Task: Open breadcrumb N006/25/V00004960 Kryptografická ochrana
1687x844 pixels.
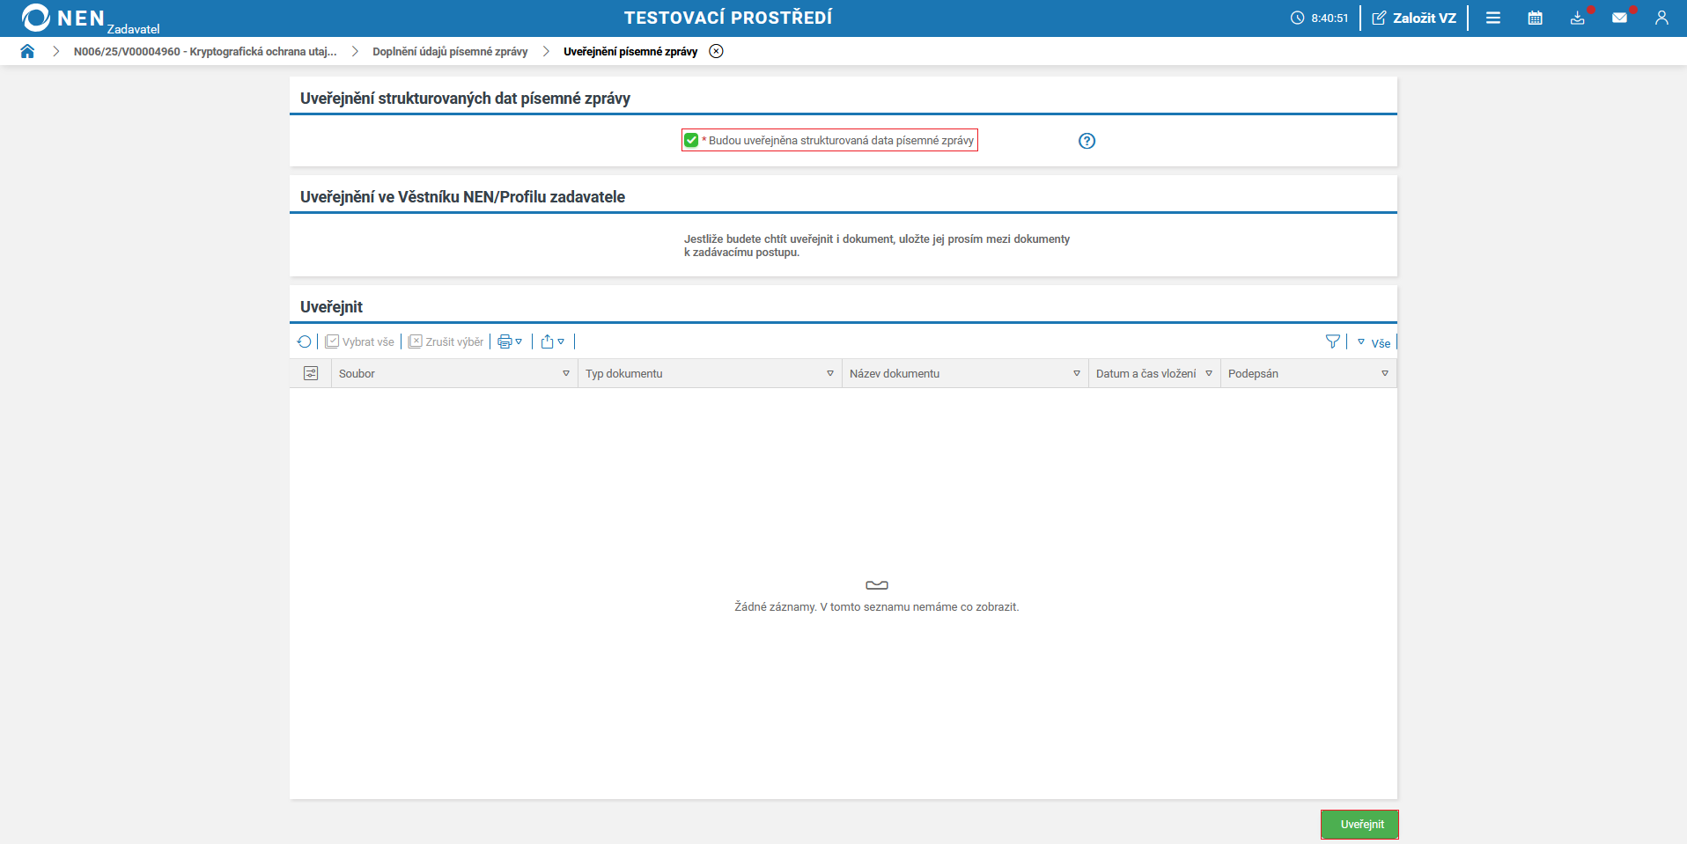Action: click(205, 51)
